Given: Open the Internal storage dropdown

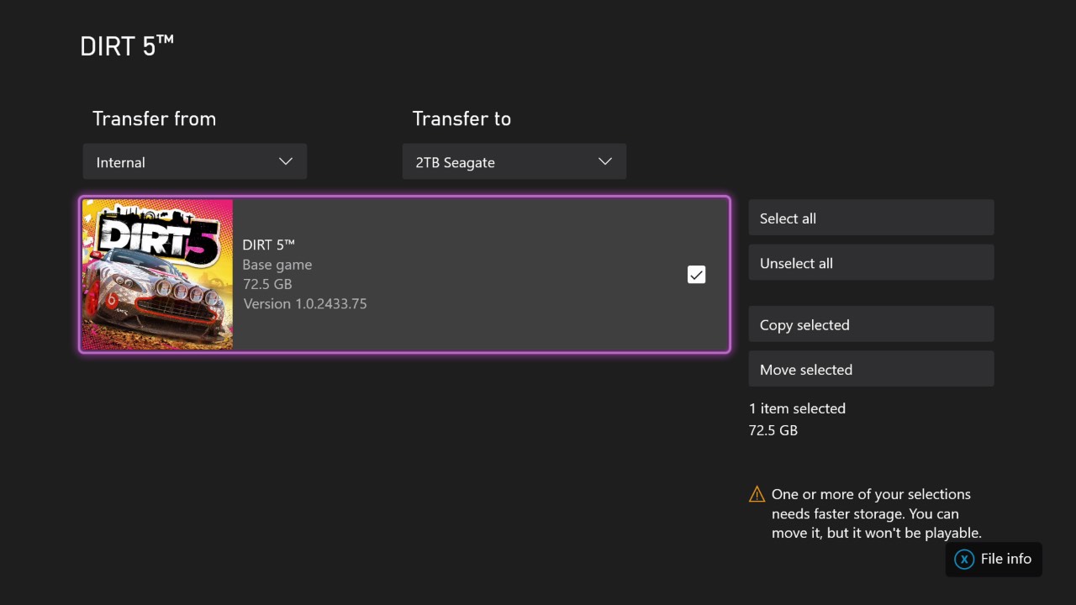Looking at the screenshot, I should [195, 161].
